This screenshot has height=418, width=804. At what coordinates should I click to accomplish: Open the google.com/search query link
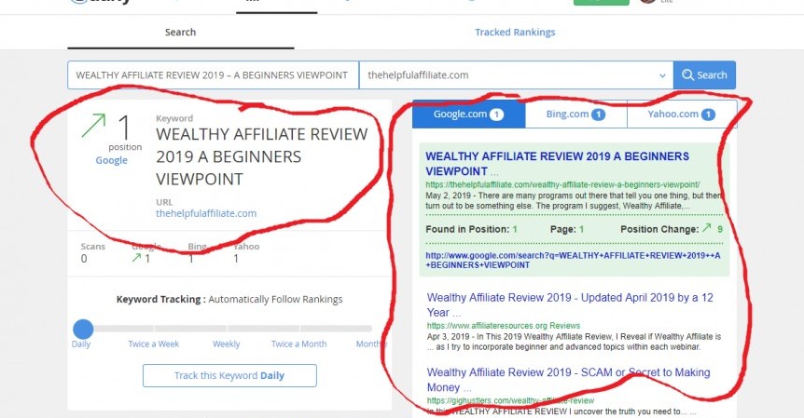click(573, 260)
